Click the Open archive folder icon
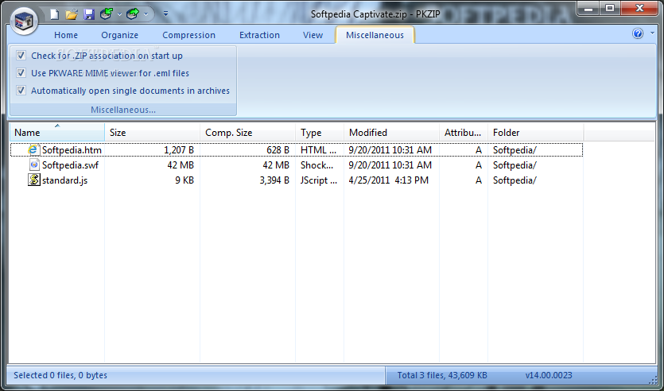 [72, 14]
